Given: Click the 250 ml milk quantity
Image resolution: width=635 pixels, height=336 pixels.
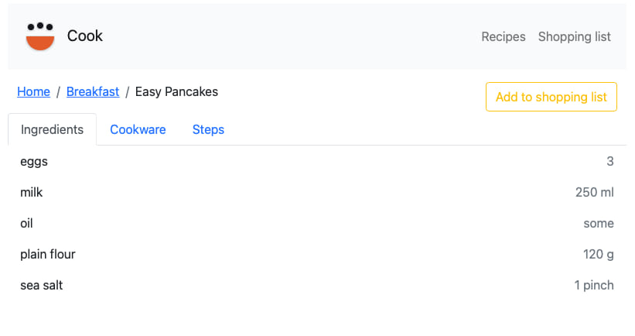Looking at the screenshot, I should pos(595,192).
